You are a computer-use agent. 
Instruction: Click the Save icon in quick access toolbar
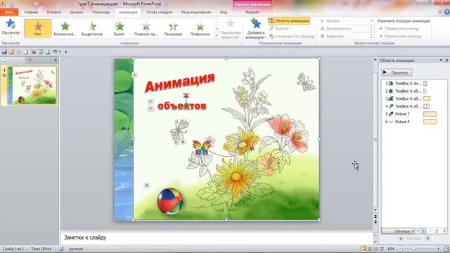coord(4,52)
